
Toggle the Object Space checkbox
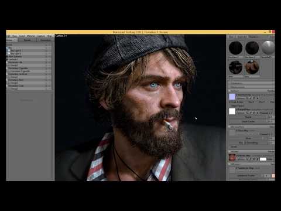237,105
